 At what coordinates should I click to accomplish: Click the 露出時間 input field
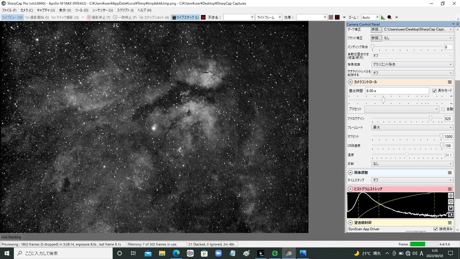tap(397, 91)
